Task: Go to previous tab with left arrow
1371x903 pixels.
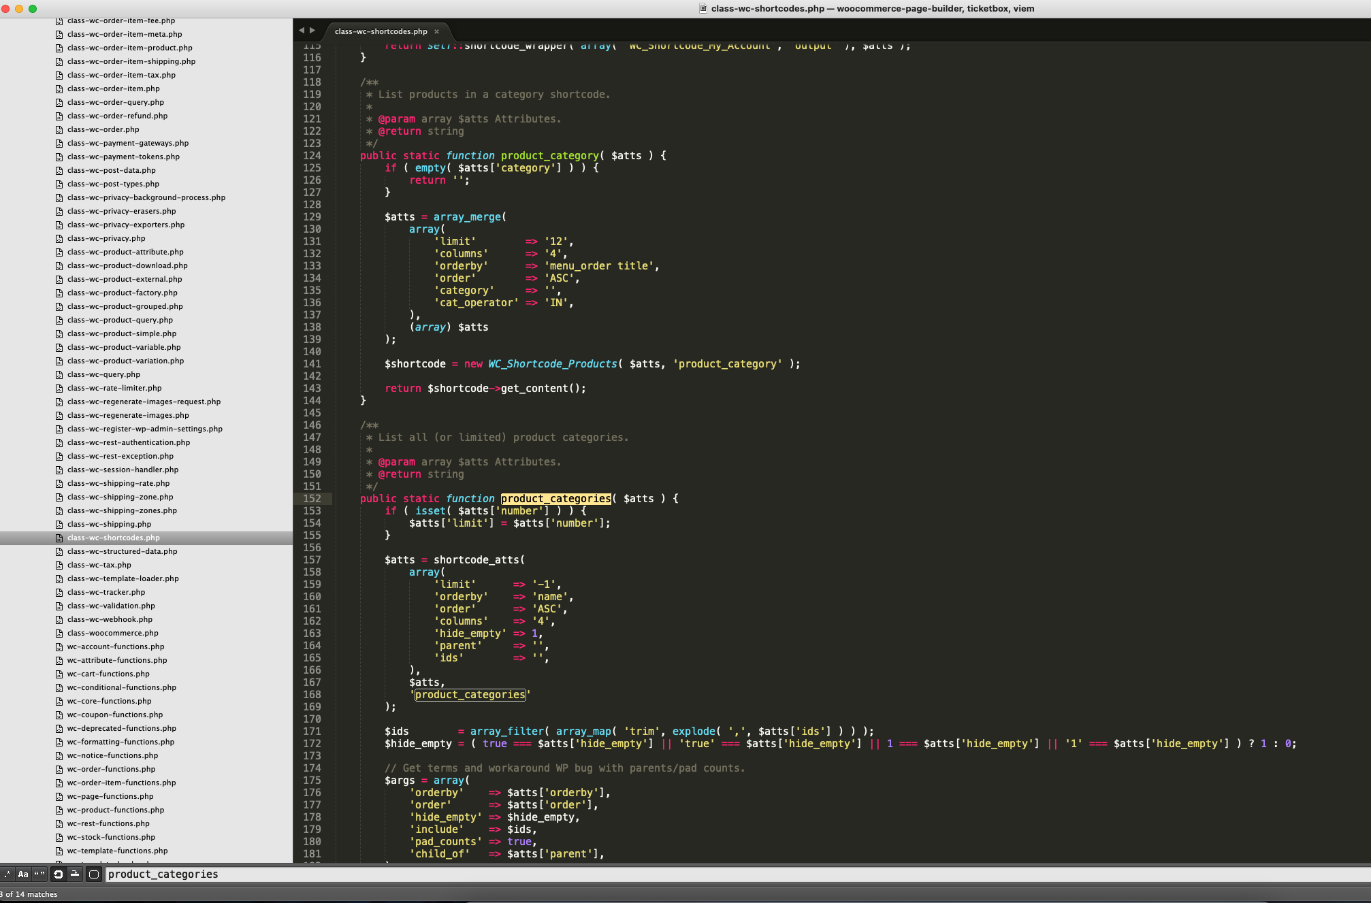Action: point(302,31)
